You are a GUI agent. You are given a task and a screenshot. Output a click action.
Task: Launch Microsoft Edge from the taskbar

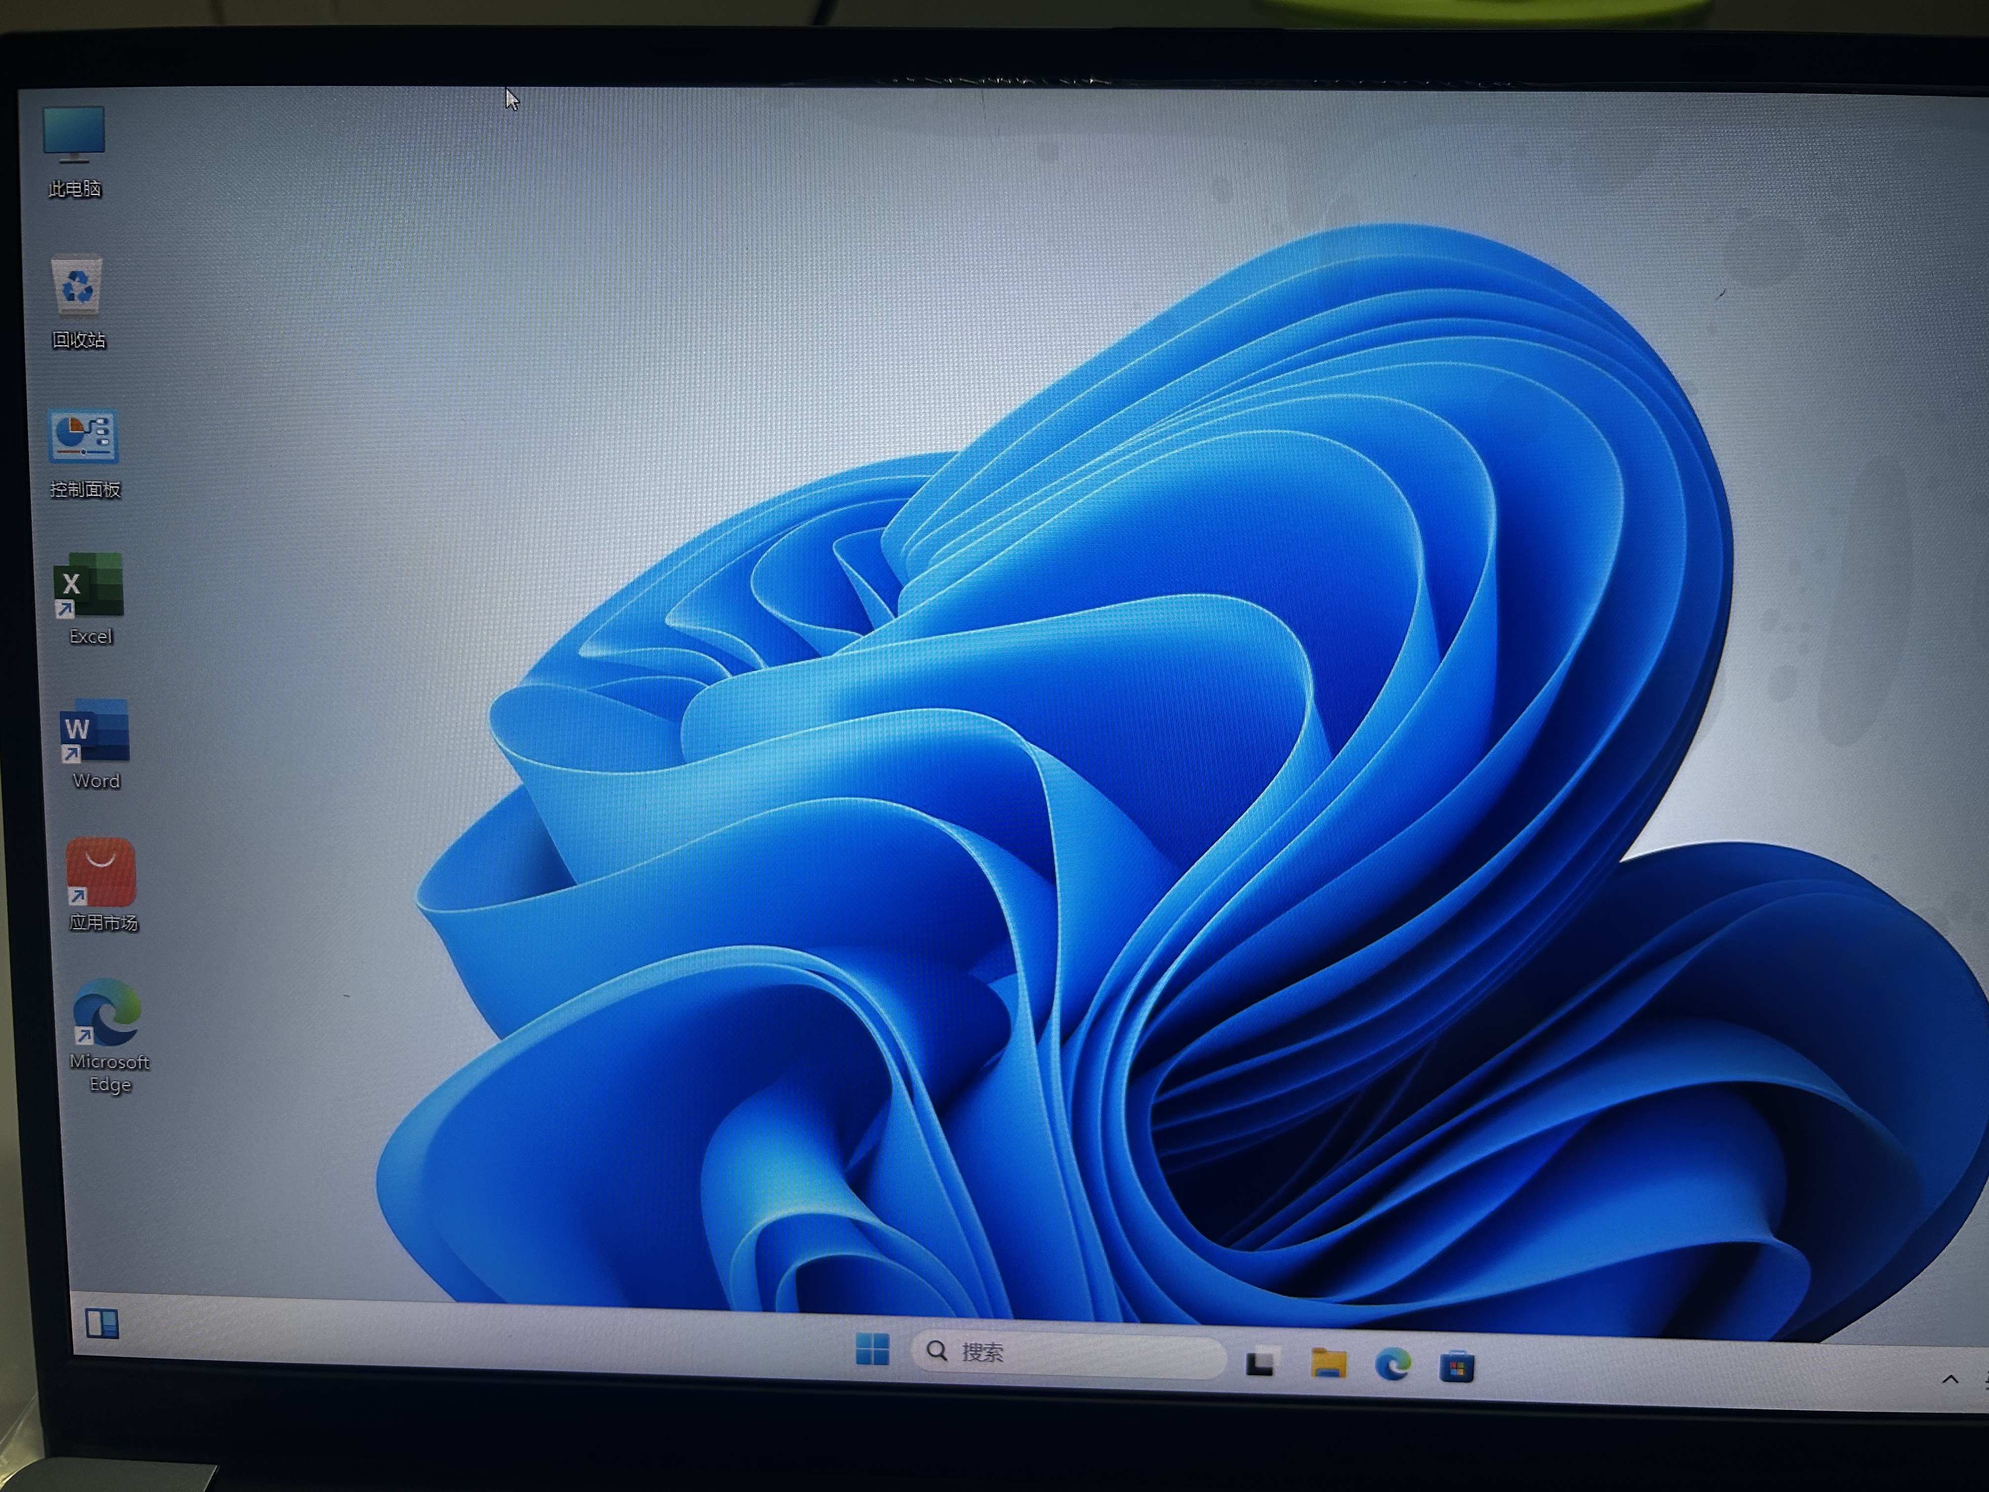(x=1393, y=1365)
